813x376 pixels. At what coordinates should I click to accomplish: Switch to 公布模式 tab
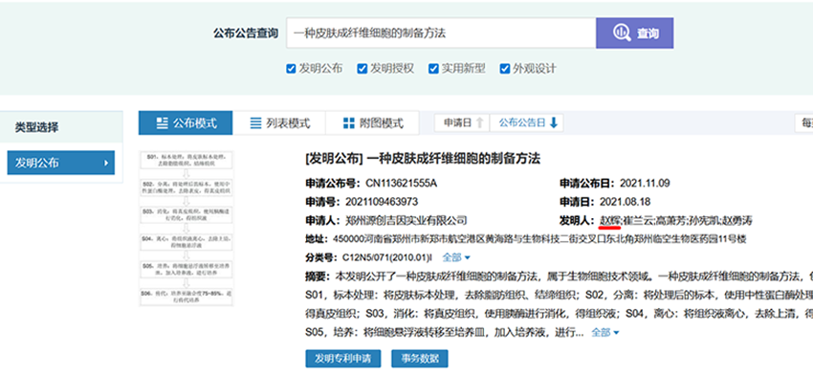click(x=186, y=123)
